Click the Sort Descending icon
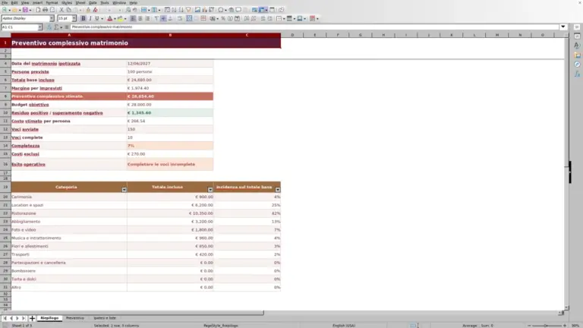This screenshot has height=328, width=583. point(181,10)
